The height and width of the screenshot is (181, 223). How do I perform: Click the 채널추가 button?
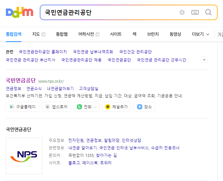coord(117,107)
